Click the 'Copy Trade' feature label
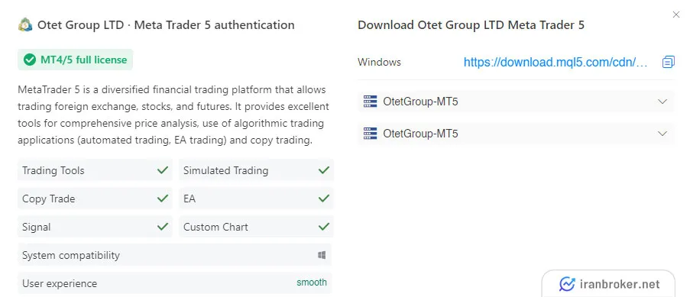Image resolution: width=693 pixels, height=297 pixels. click(x=49, y=199)
